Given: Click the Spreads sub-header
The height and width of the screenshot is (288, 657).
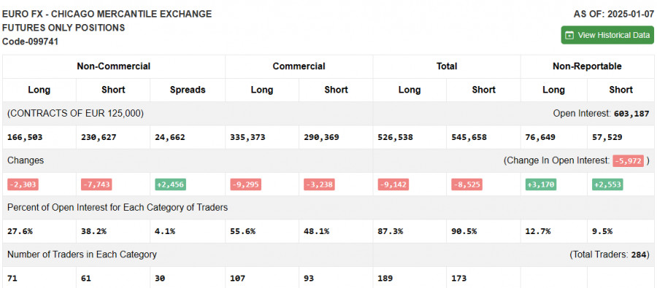Looking at the screenshot, I should pyautogui.click(x=188, y=90).
